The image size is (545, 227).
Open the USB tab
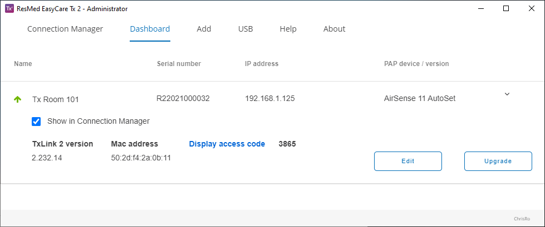point(246,29)
